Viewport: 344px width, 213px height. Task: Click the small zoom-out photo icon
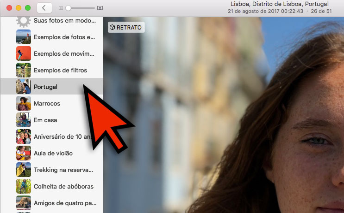pyautogui.click(x=61, y=8)
